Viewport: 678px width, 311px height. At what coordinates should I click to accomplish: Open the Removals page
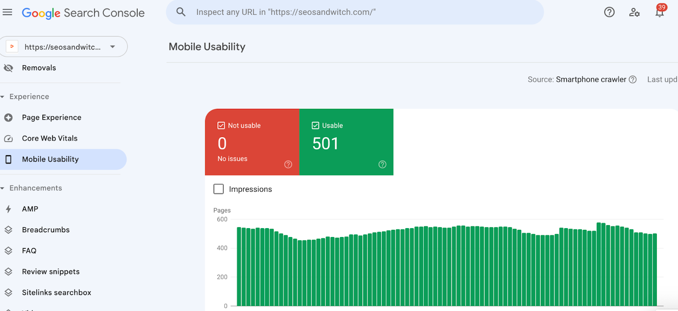click(39, 68)
